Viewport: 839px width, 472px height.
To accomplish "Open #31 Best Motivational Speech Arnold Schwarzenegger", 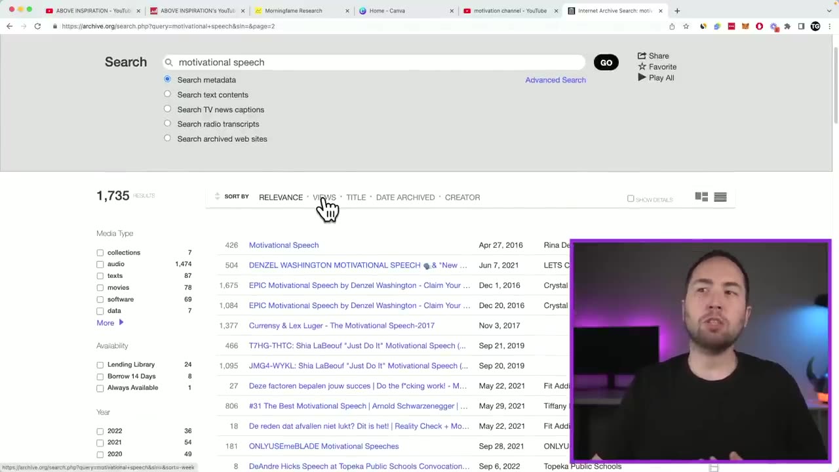I will (x=359, y=406).
